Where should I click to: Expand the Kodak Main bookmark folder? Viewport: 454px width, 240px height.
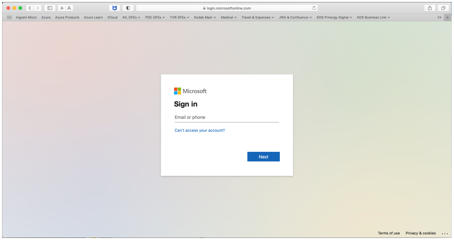[205, 17]
